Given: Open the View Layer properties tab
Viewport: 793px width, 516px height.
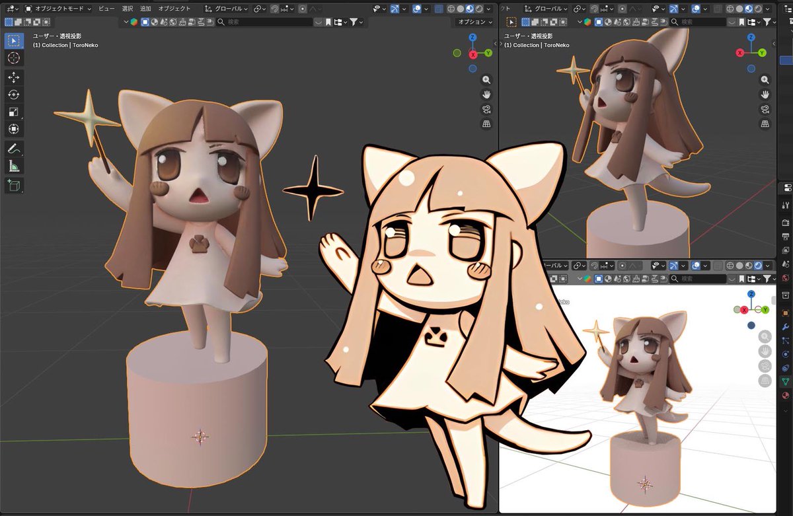Looking at the screenshot, I should pyautogui.click(x=786, y=250).
